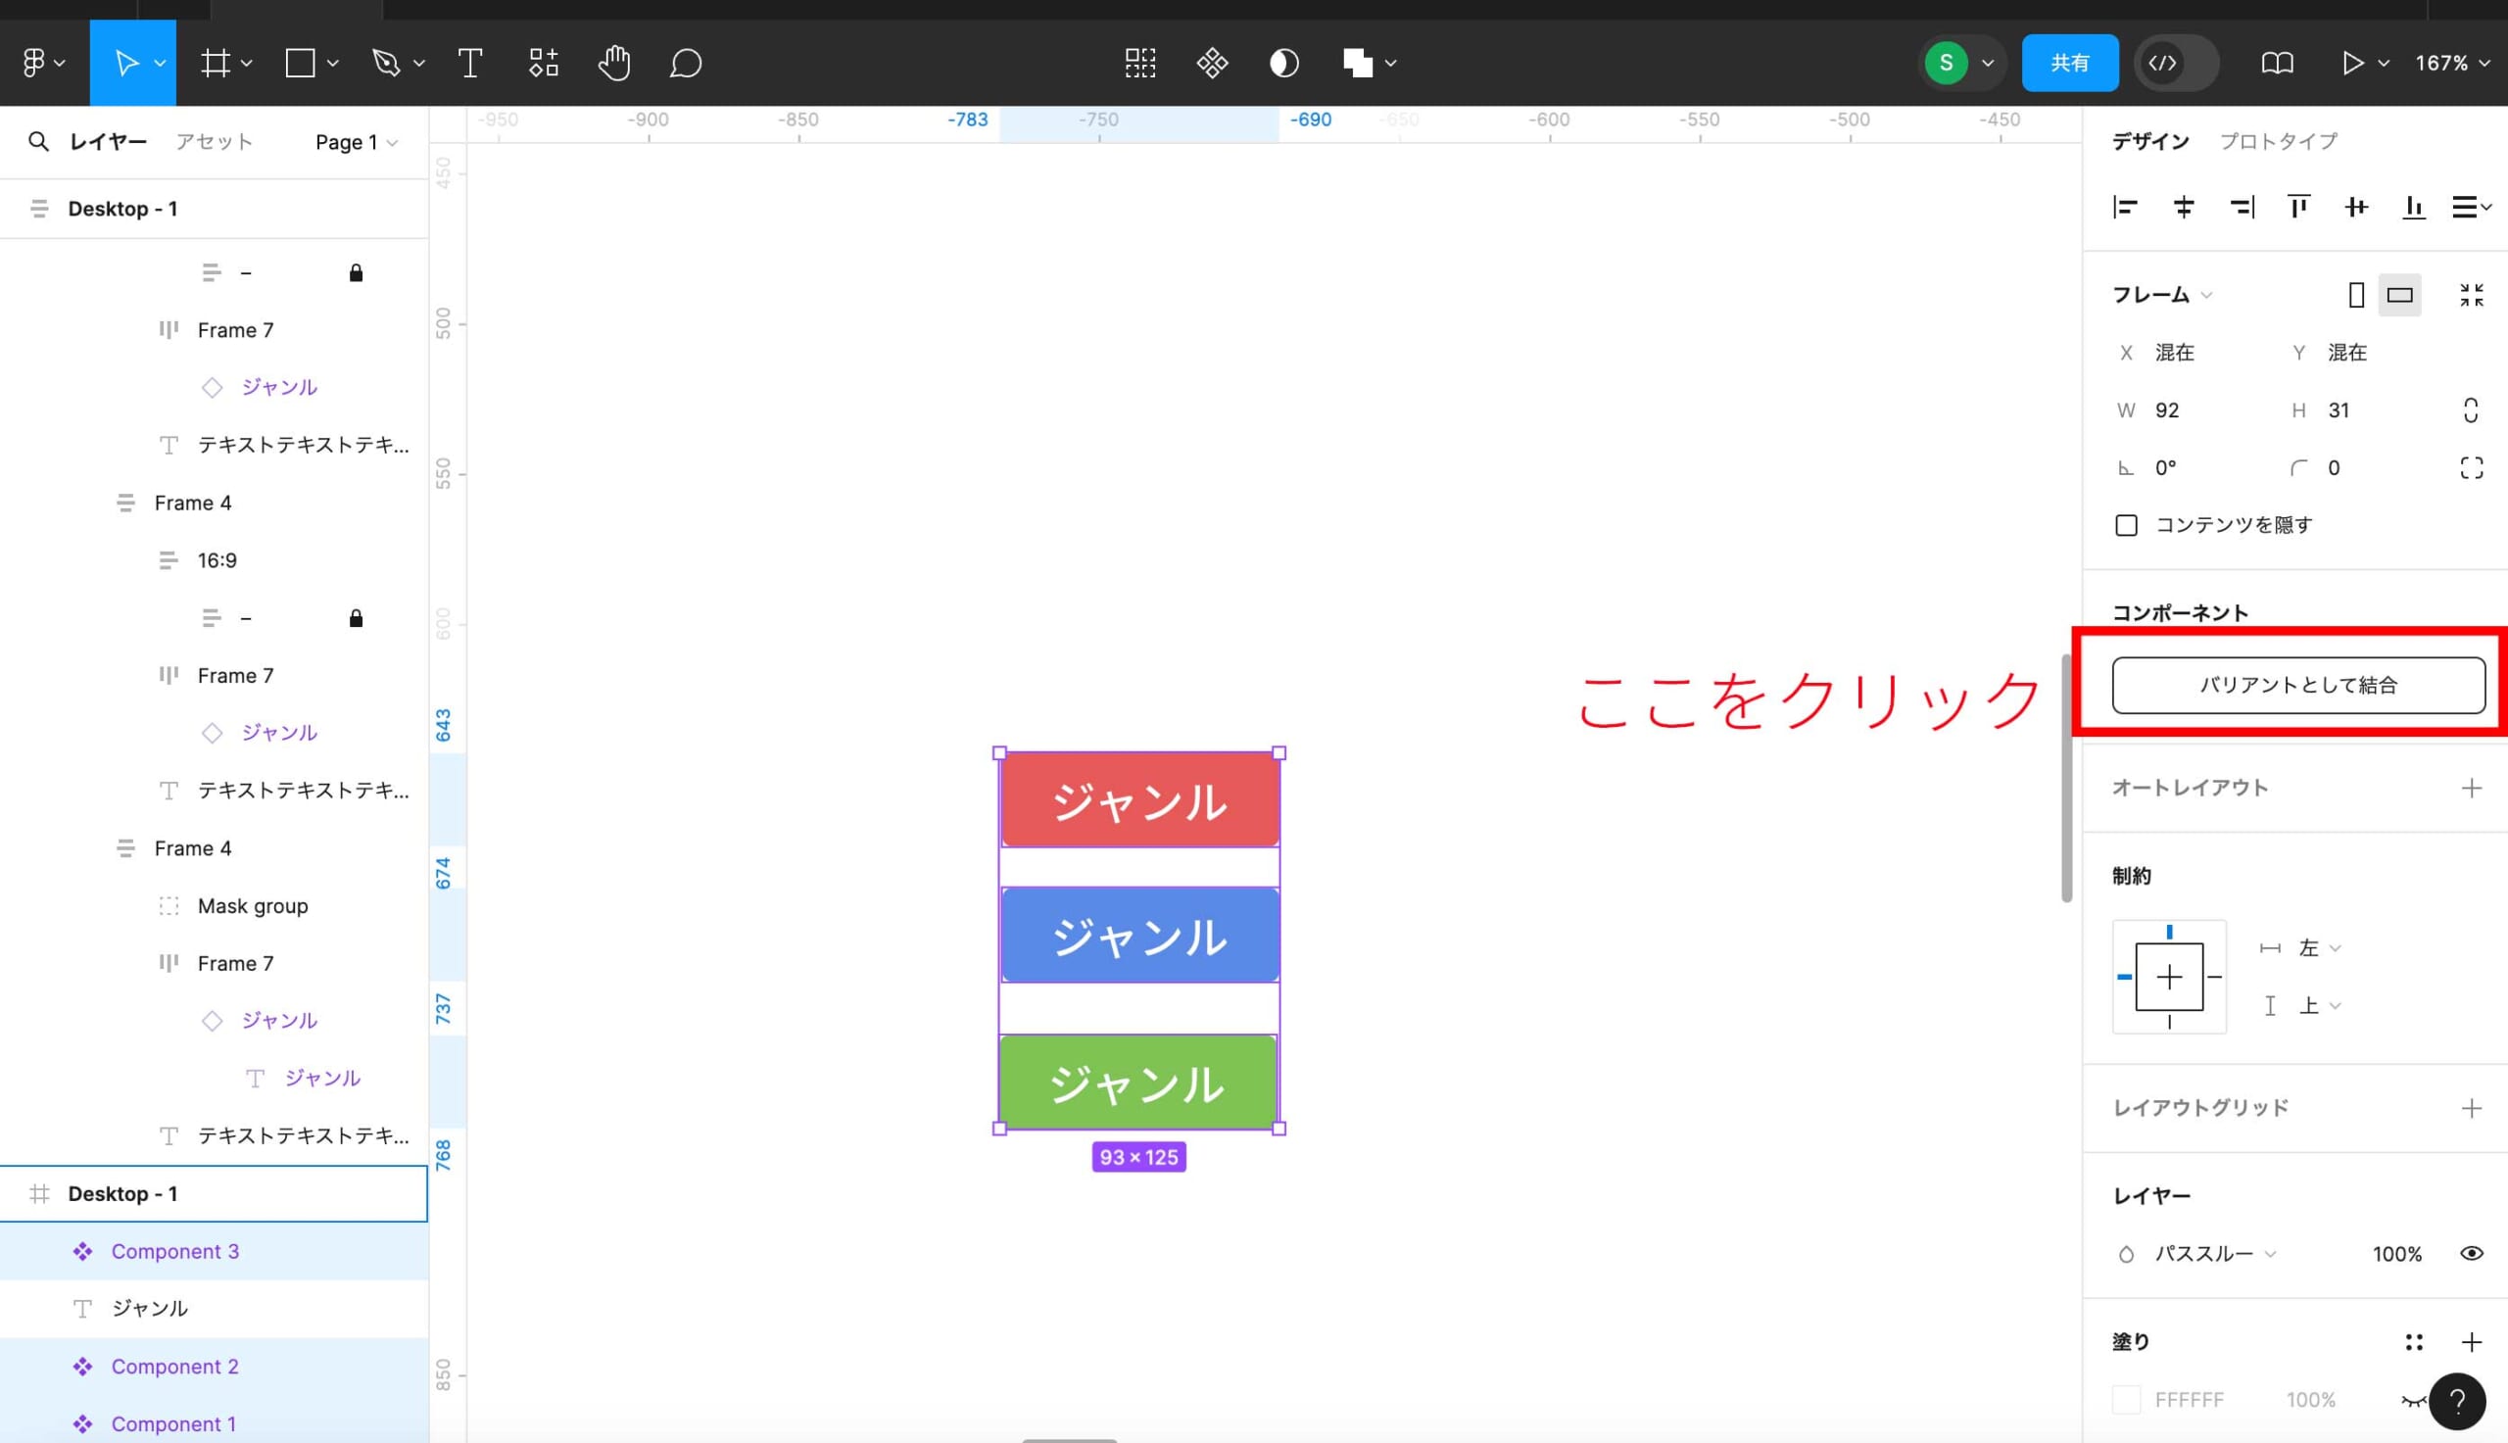
Task: Open フレーム type dropdown
Action: (2162, 294)
